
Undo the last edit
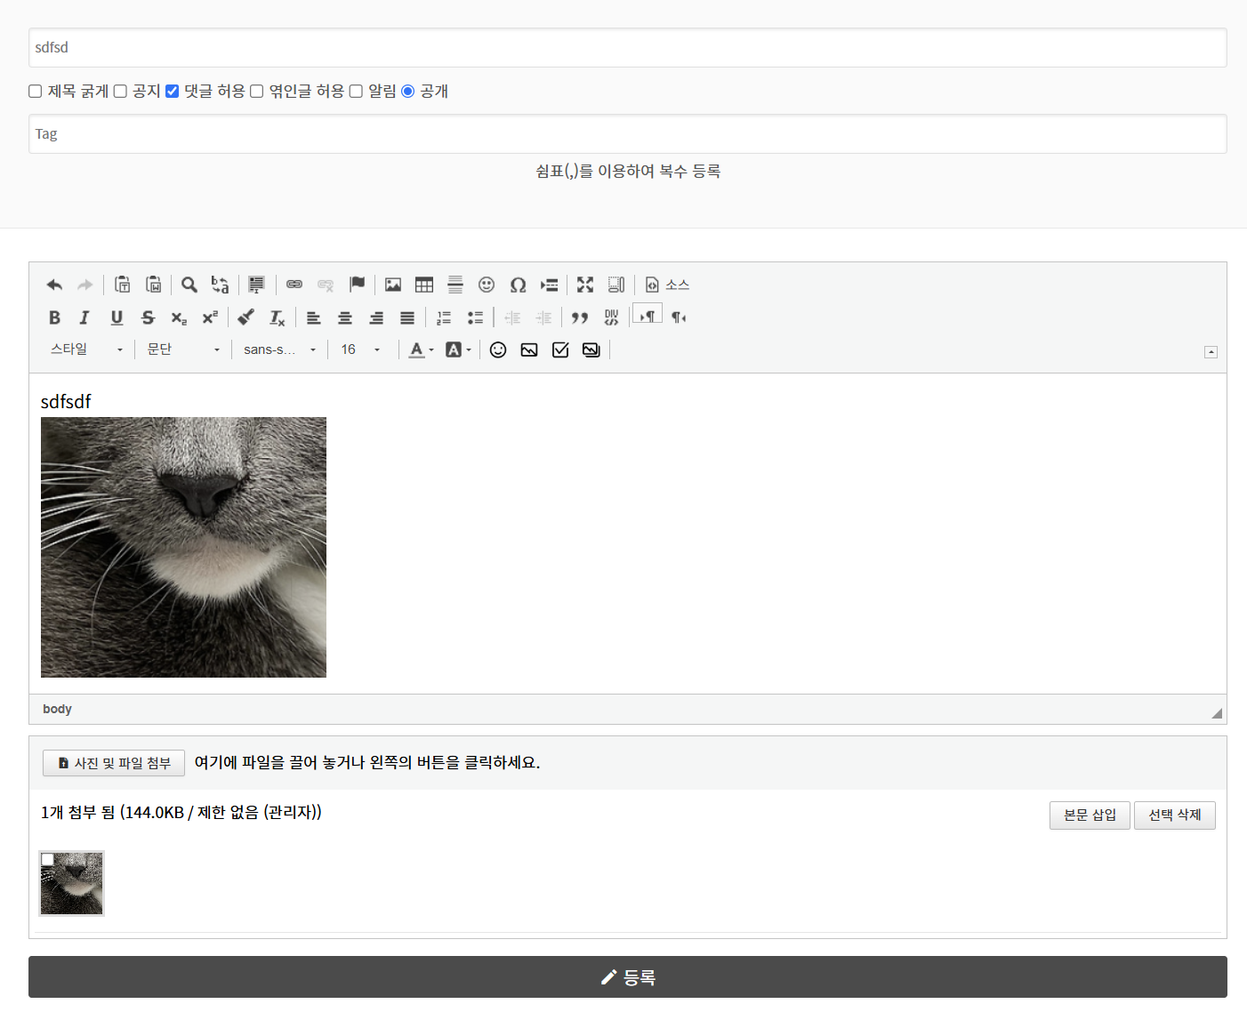[54, 285]
